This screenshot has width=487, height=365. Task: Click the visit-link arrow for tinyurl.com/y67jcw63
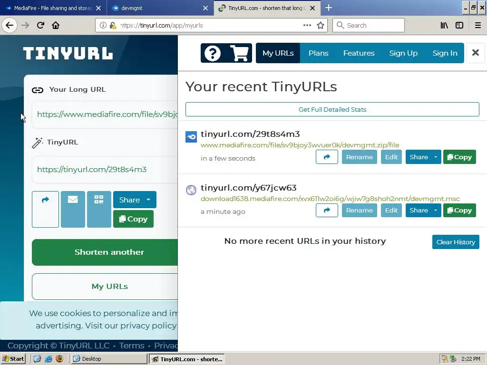[x=327, y=211]
